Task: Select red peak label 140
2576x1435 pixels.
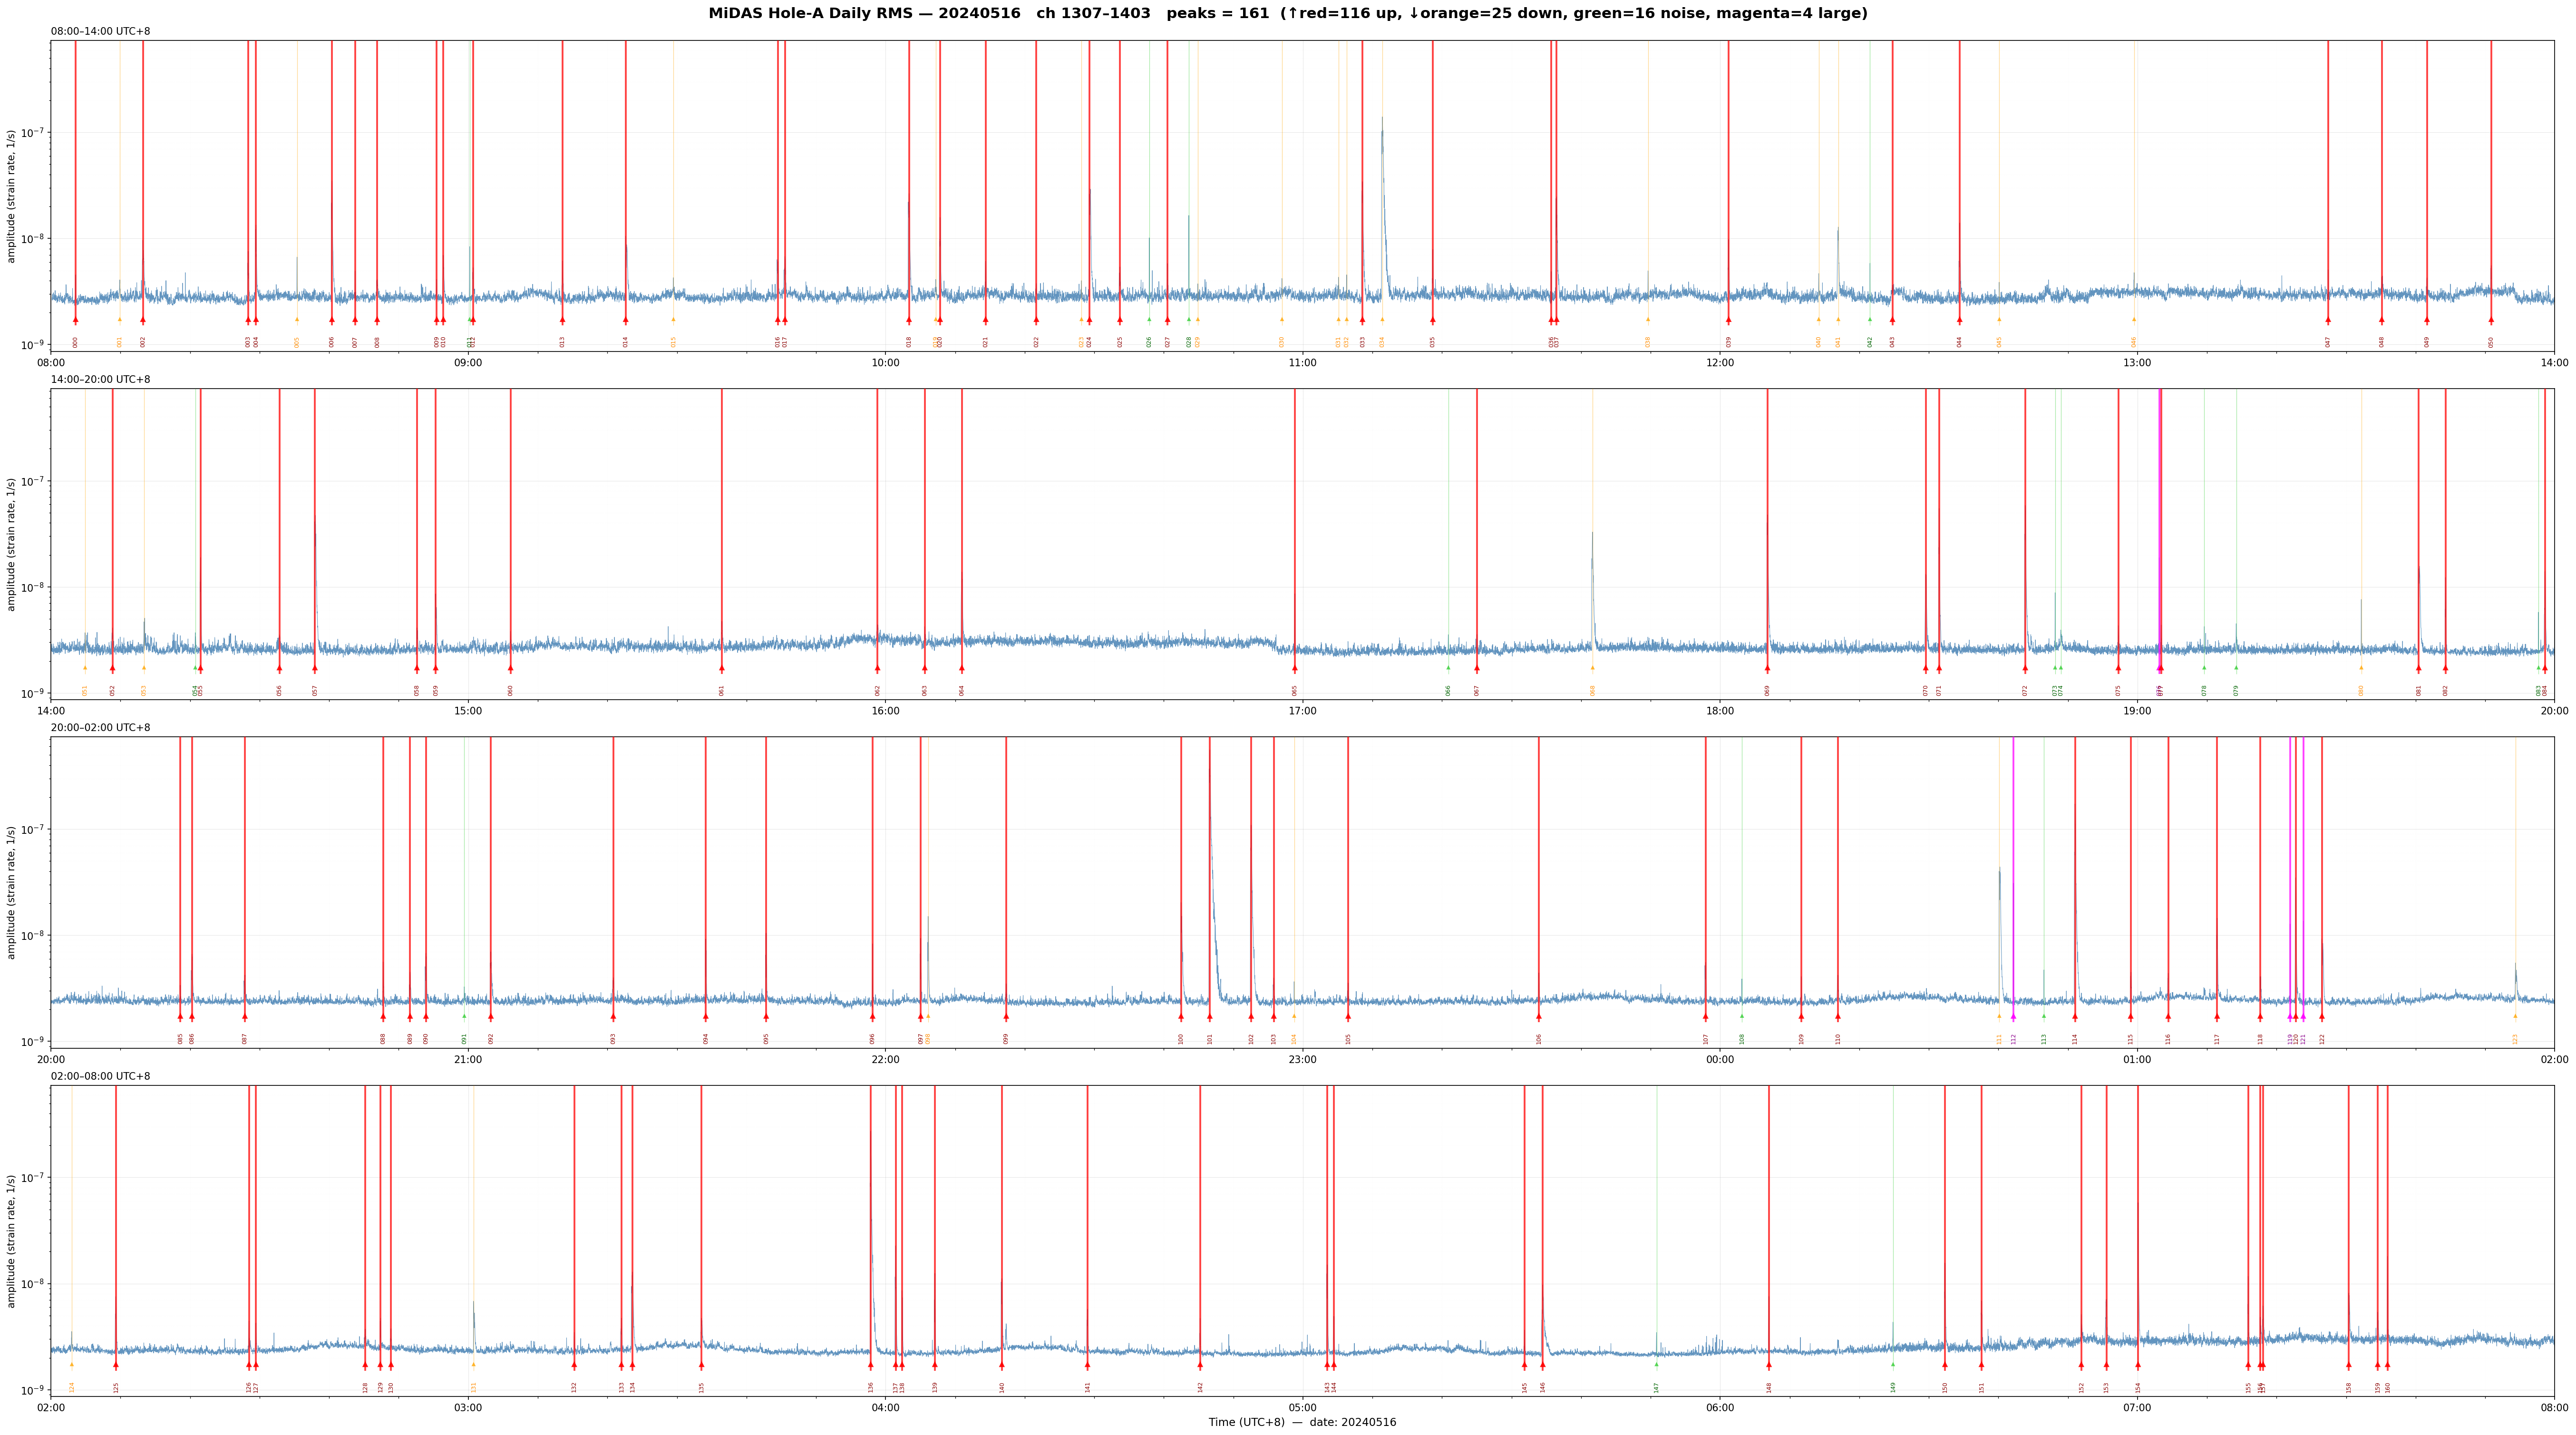Action: click(1002, 1387)
